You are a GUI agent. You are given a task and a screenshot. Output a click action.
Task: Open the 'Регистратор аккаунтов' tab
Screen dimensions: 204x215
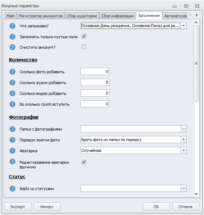point(41,16)
